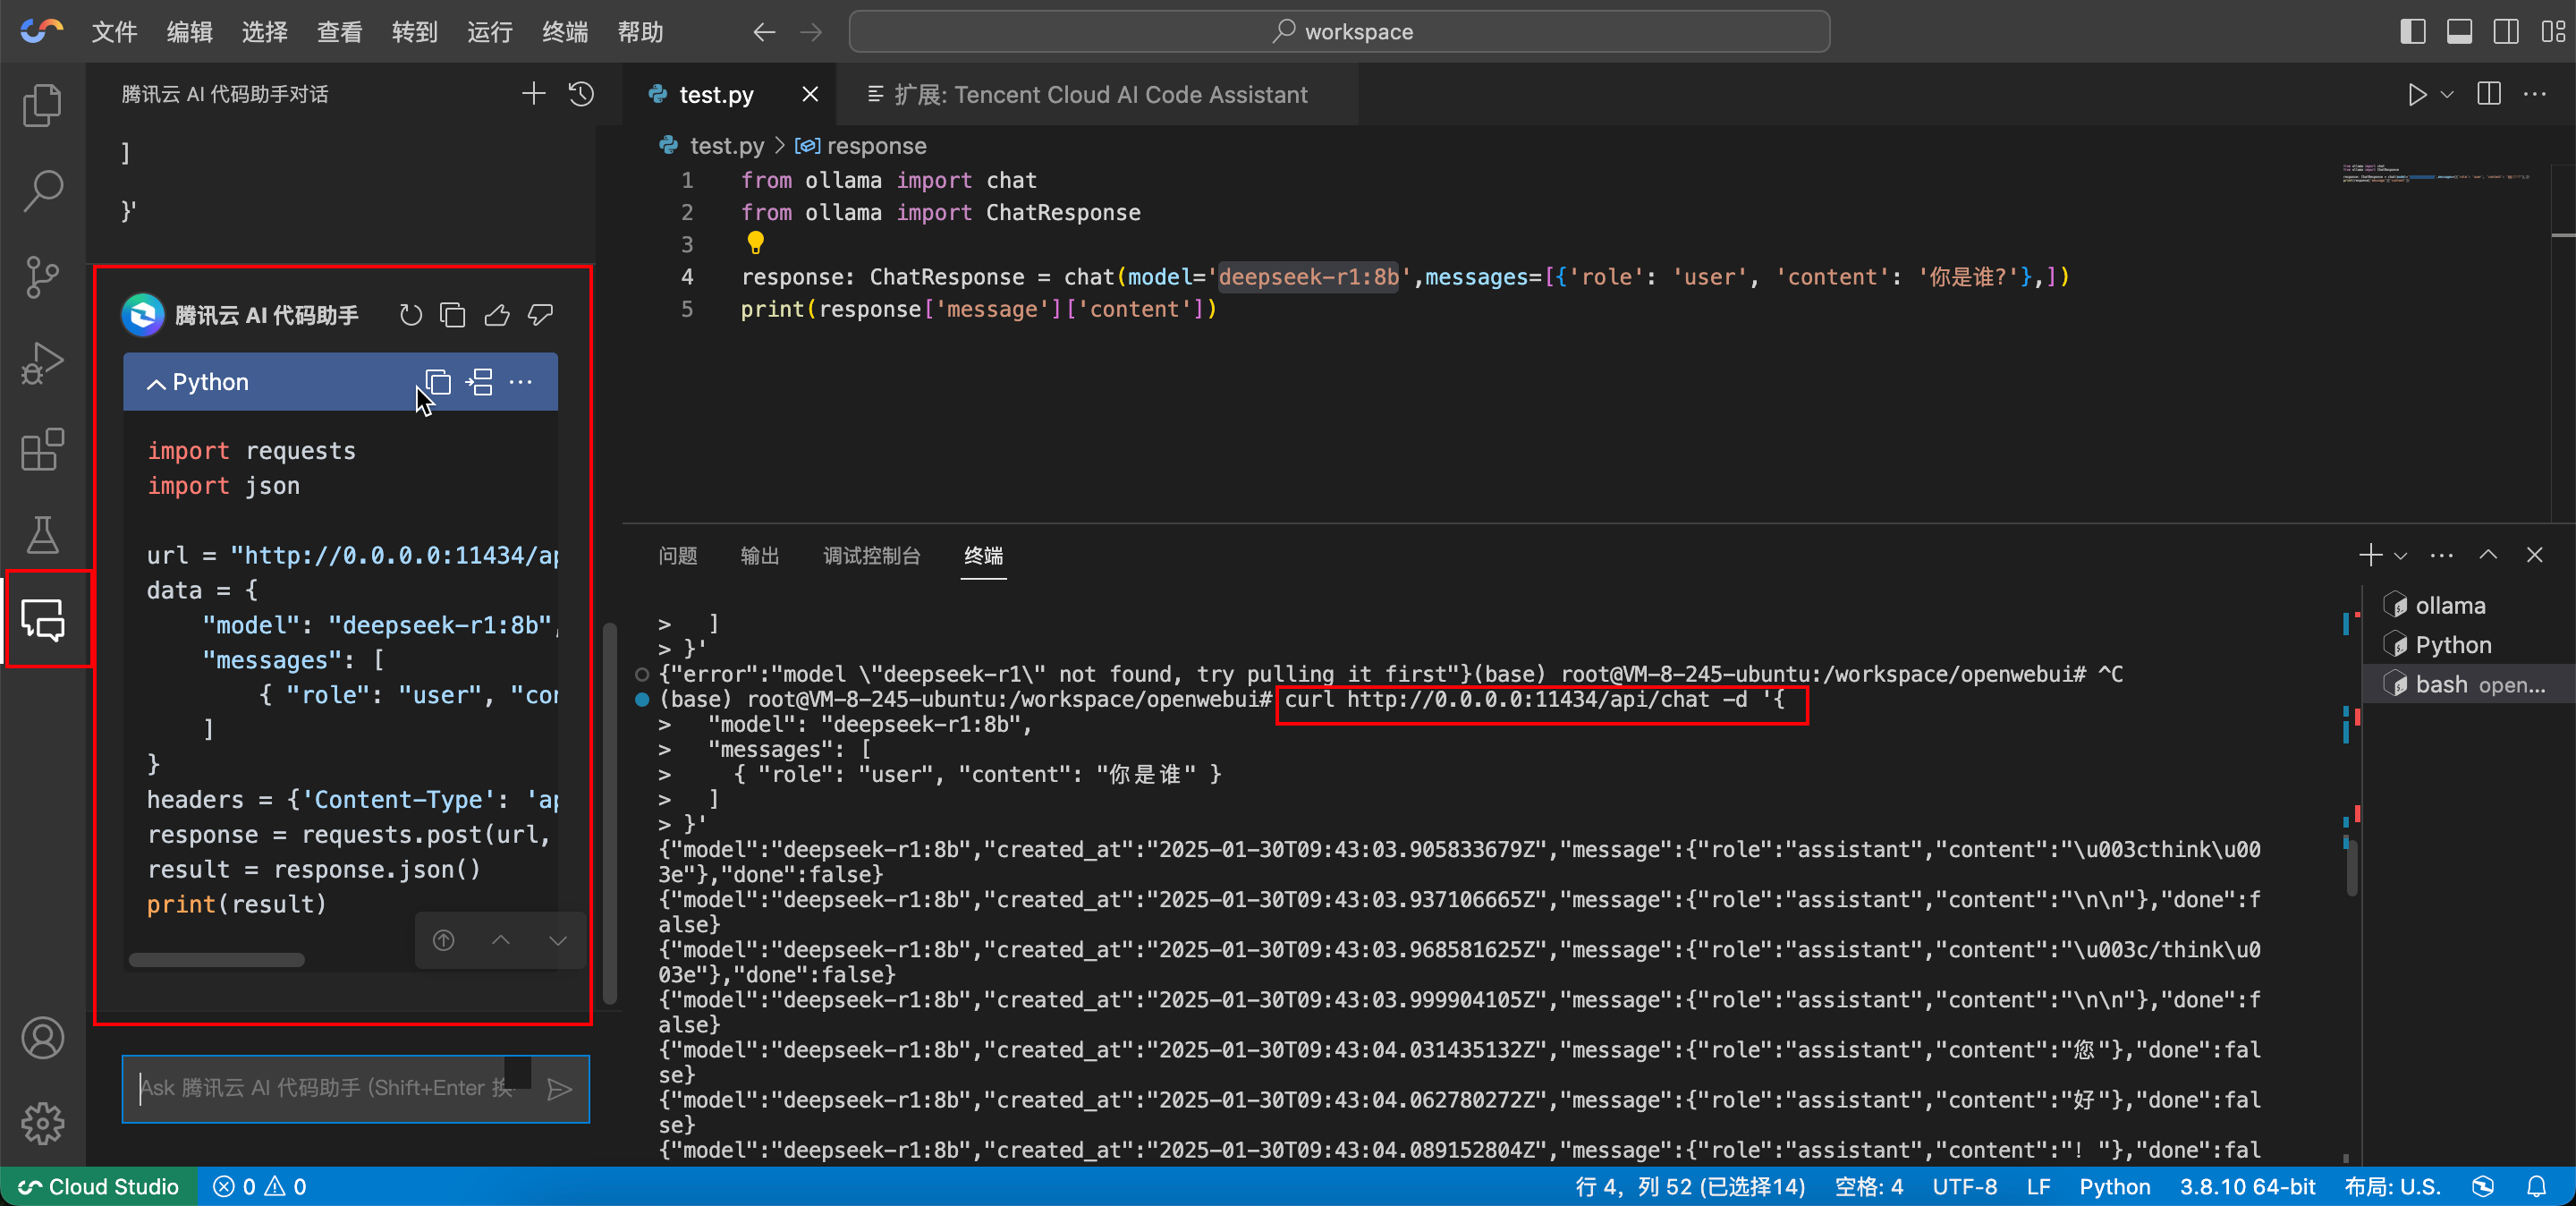Collapse the Python code block chevron
The height and width of the screenshot is (1206, 2576).
pyautogui.click(x=156, y=383)
